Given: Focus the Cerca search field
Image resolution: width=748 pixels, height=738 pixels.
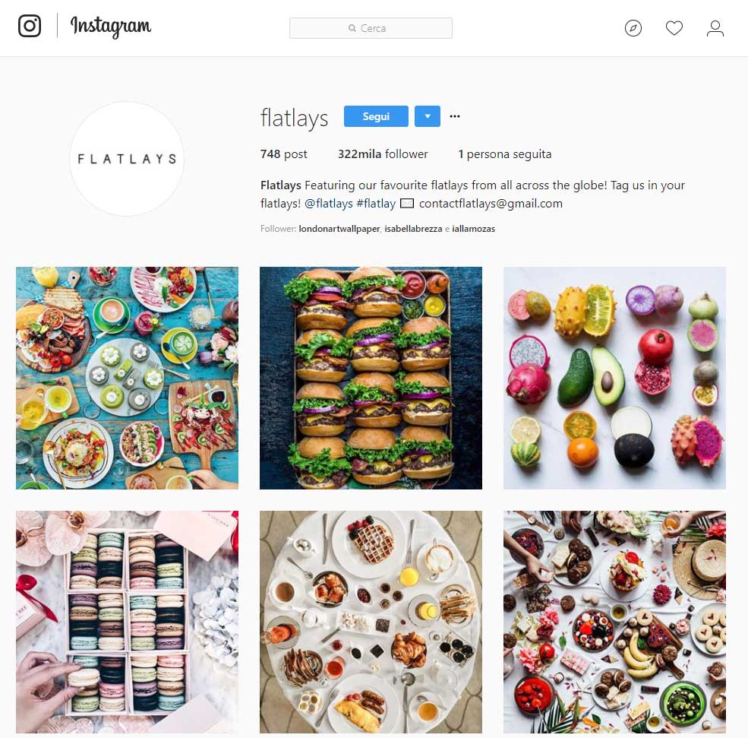Looking at the screenshot, I should point(371,28).
